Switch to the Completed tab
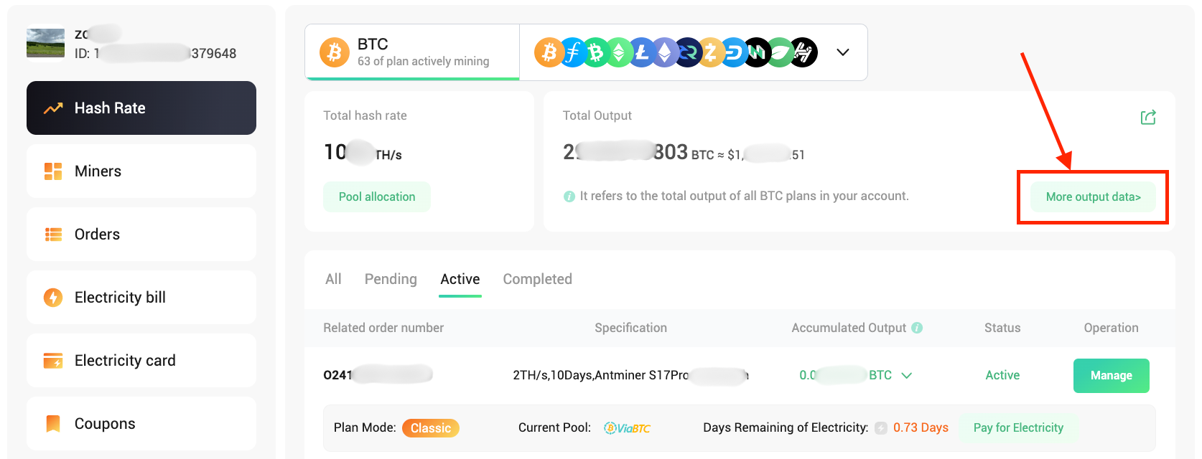This screenshot has height=459, width=1202. coord(537,279)
